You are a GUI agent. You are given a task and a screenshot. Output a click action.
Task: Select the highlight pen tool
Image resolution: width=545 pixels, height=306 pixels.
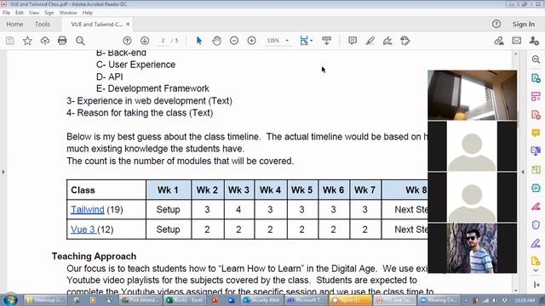tap(370, 41)
